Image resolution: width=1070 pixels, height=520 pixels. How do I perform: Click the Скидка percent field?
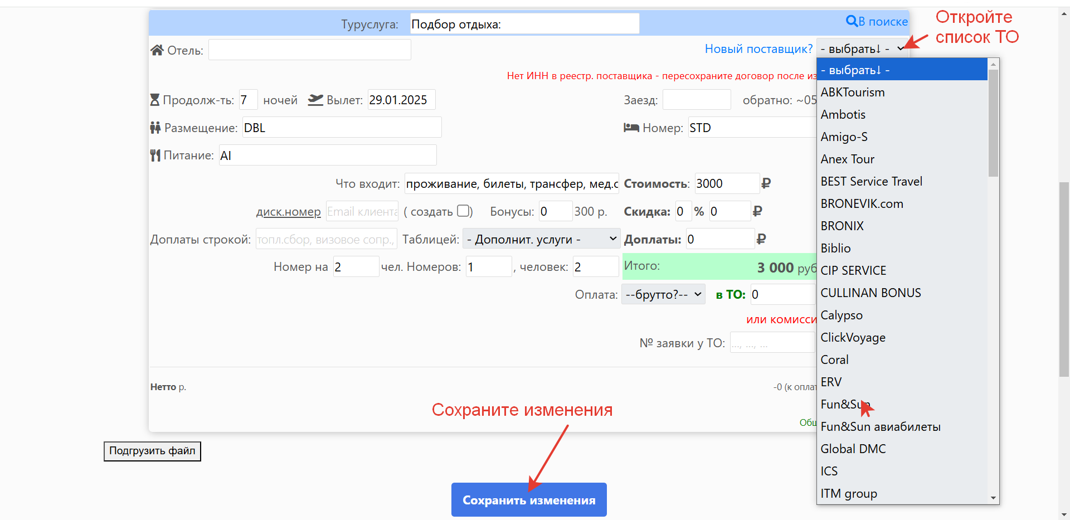(683, 211)
